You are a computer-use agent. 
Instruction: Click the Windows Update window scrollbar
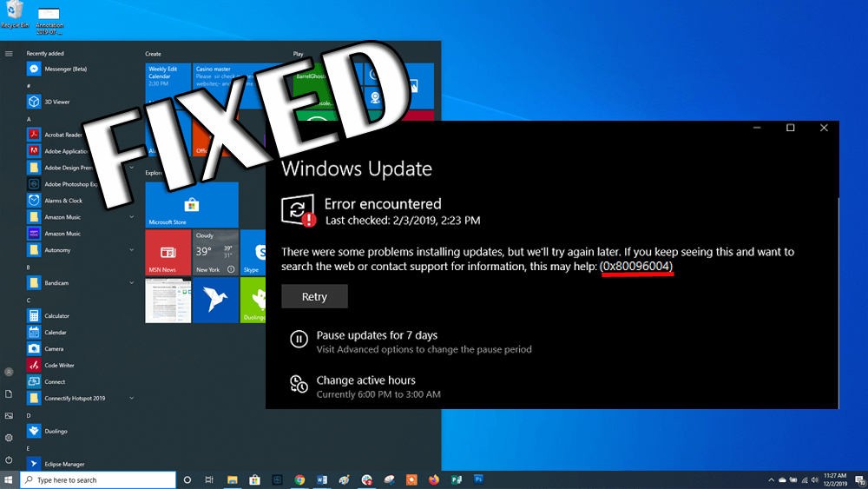point(838,303)
